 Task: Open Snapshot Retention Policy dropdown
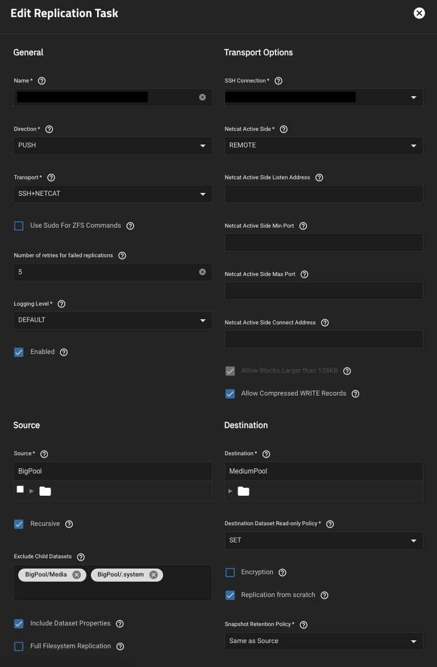pyautogui.click(x=323, y=641)
